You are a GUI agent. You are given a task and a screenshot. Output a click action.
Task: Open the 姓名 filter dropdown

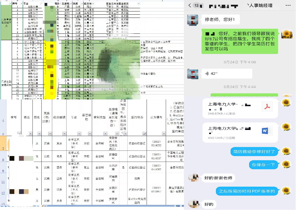click(31, 133)
